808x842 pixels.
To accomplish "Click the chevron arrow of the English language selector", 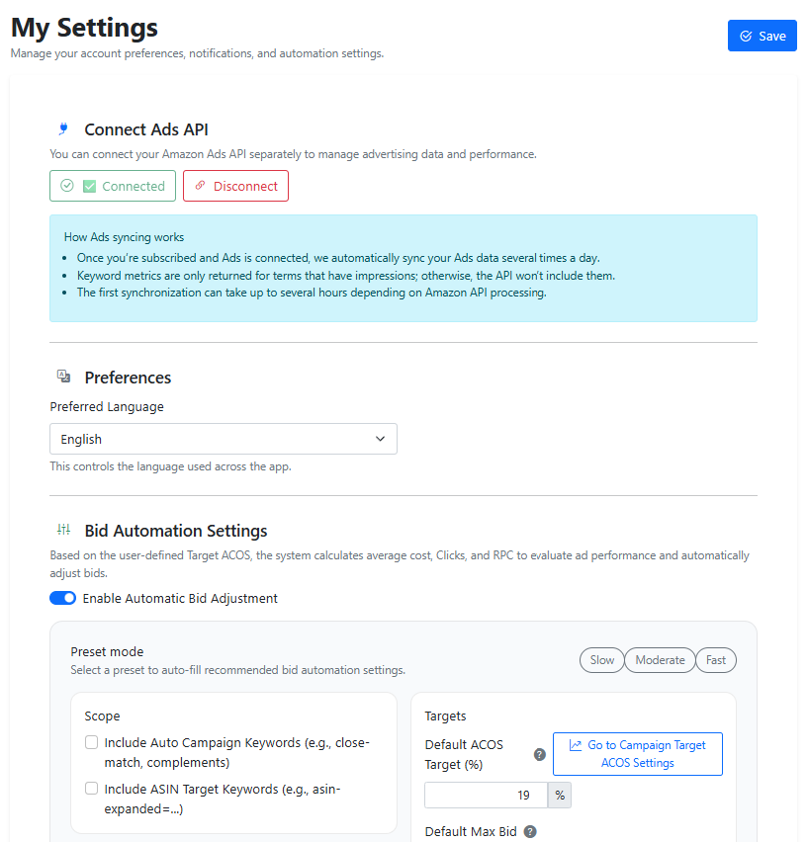I will click(381, 439).
